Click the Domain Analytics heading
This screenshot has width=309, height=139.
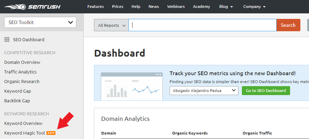pos(125,119)
